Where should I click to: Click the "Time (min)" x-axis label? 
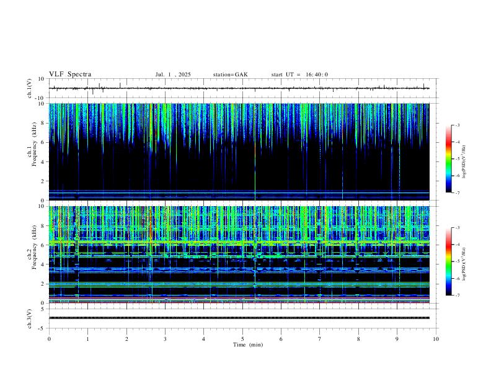(x=248, y=345)
